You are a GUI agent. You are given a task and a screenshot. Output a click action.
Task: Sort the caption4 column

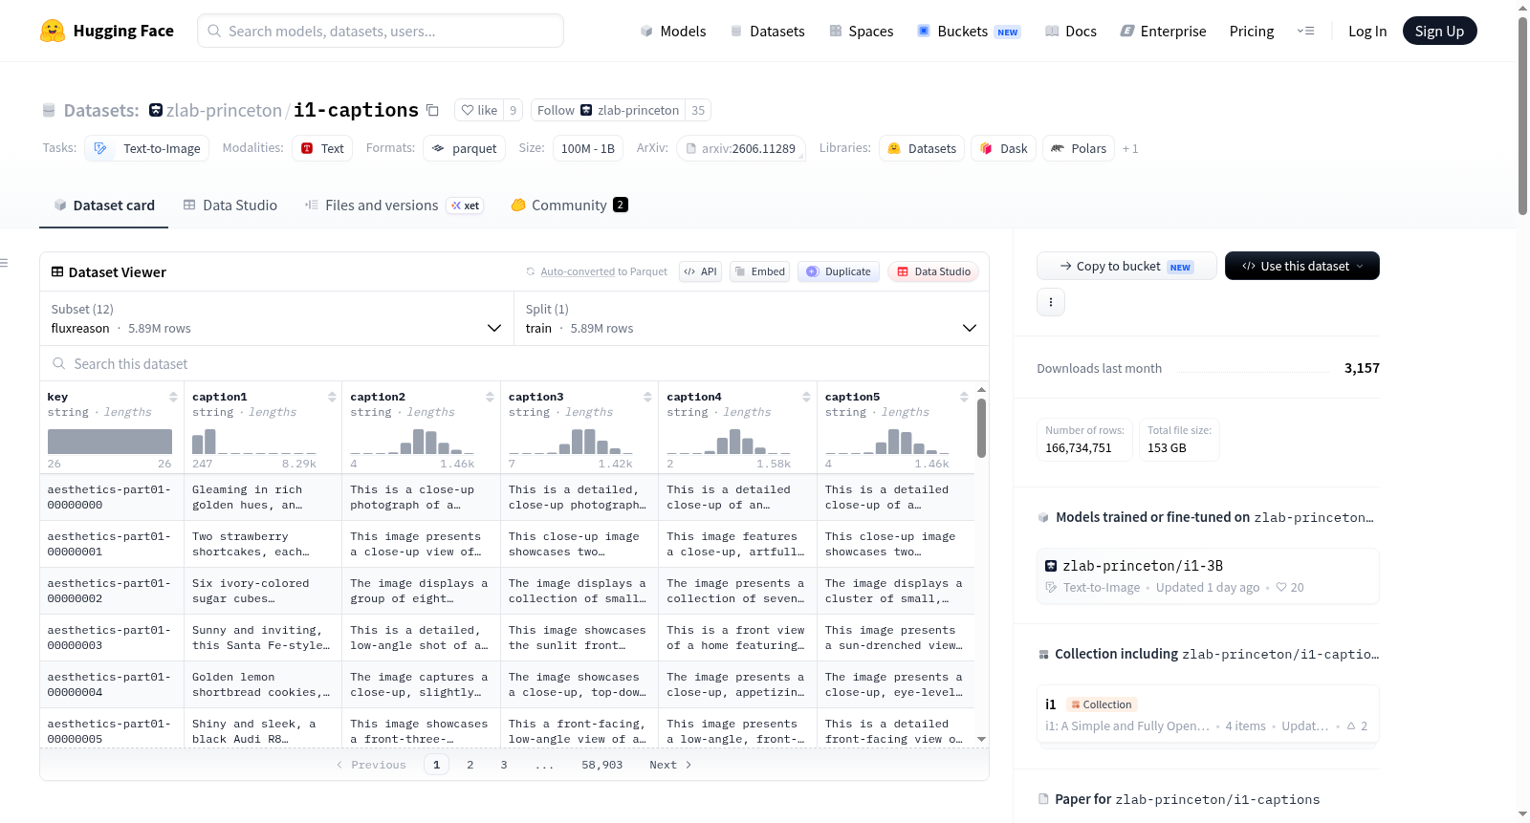[806, 397]
